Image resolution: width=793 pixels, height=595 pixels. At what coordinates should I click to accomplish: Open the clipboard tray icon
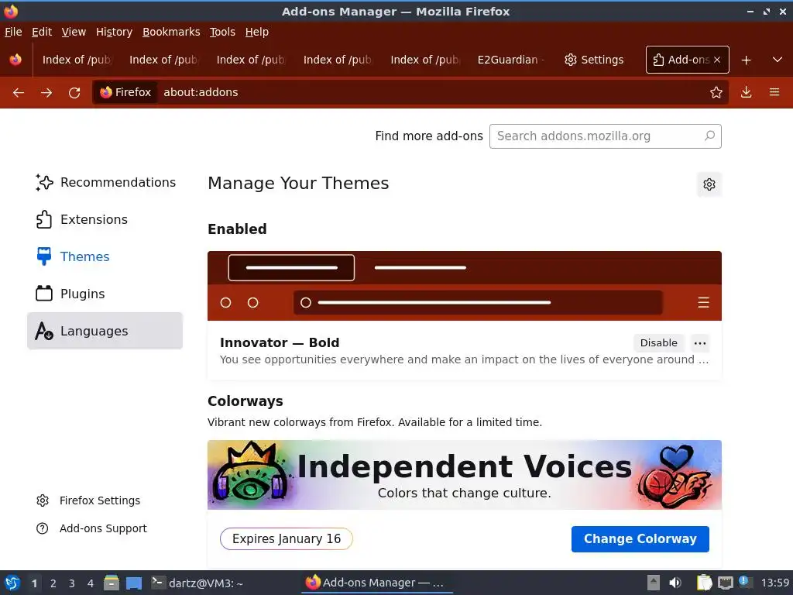point(704,583)
